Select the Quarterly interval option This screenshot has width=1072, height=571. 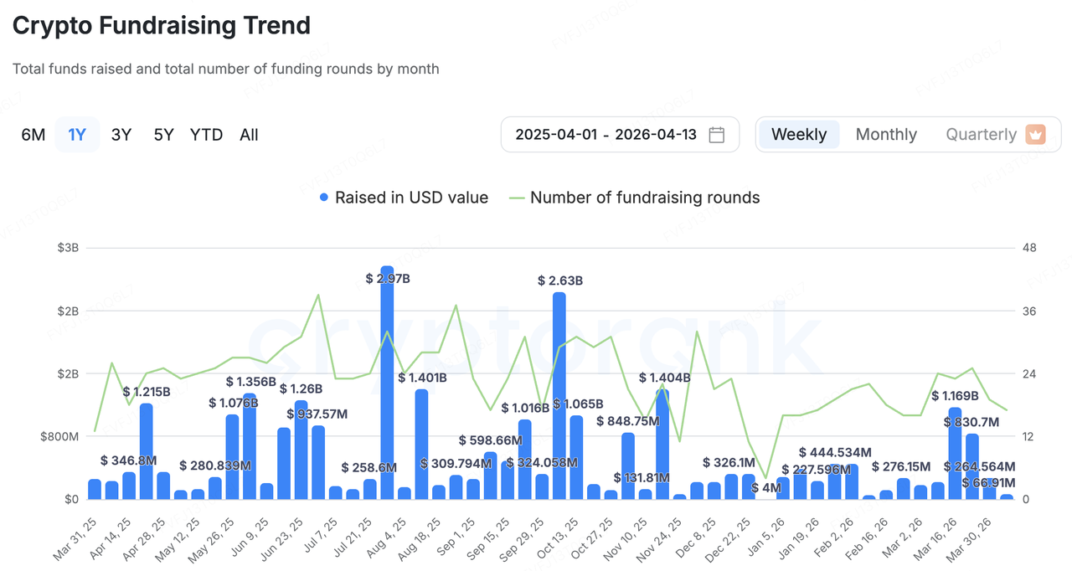click(x=981, y=135)
